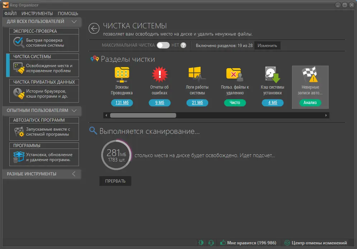Click the Освобождение места и исправление проблем text
The width and height of the screenshot is (357, 249).
point(49,68)
